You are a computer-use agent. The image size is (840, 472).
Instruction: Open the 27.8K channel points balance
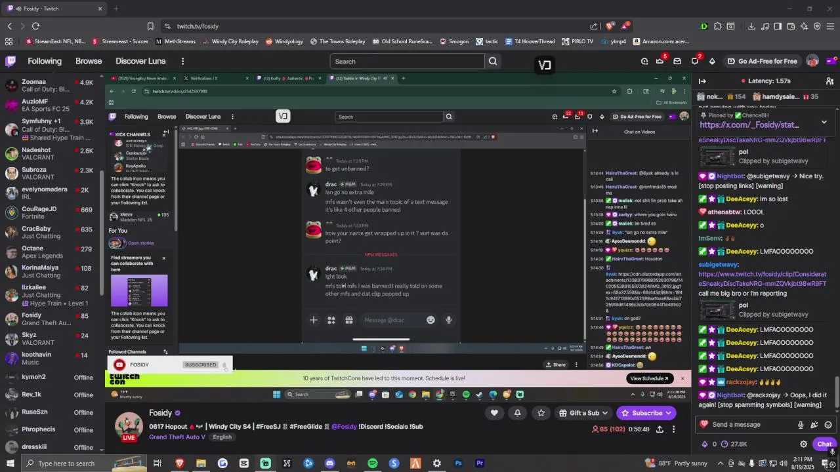(x=734, y=444)
